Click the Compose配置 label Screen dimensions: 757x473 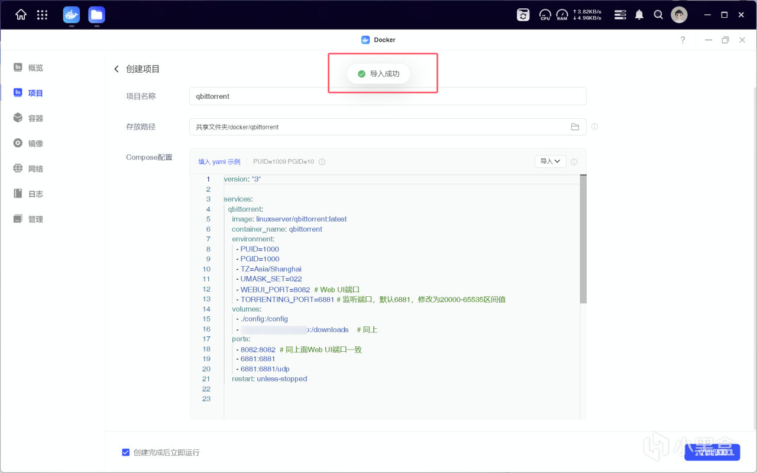pos(149,157)
